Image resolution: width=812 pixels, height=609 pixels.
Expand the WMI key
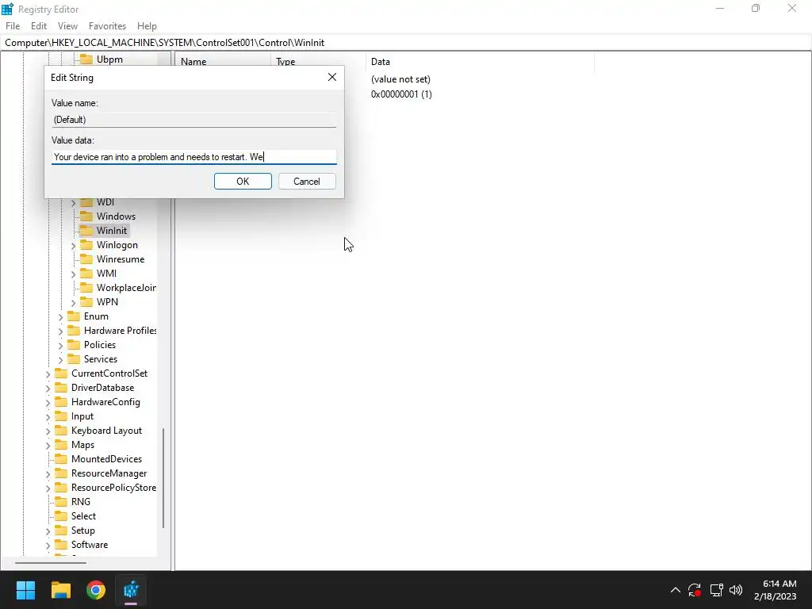tap(73, 274)
